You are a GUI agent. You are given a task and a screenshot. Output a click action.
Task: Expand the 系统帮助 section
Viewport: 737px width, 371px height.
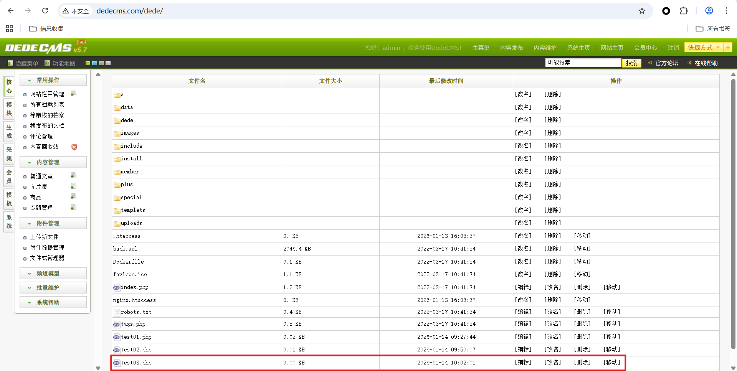[53, 302]
